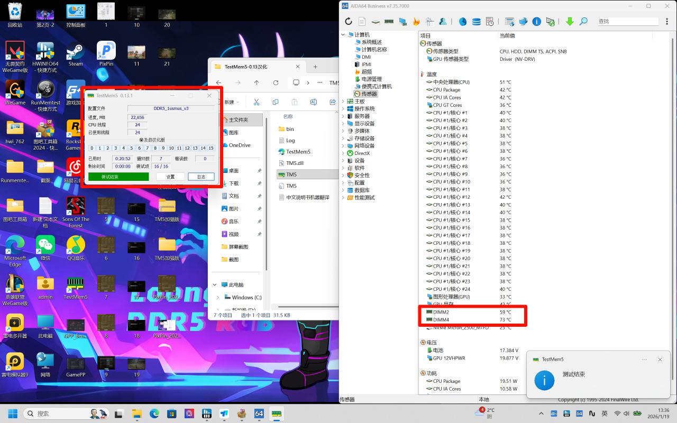Click the database stack icon in AIDA64 toolbar

(x=476, y=22)
